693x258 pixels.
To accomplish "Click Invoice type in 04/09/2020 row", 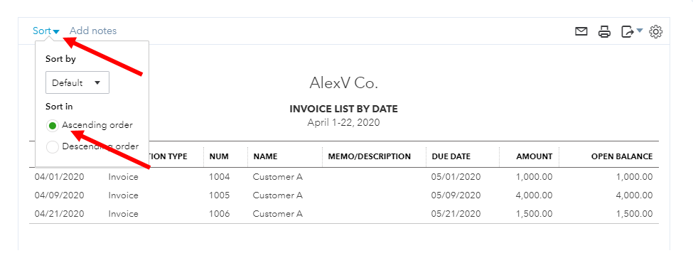I will click(x=123, y=195).
